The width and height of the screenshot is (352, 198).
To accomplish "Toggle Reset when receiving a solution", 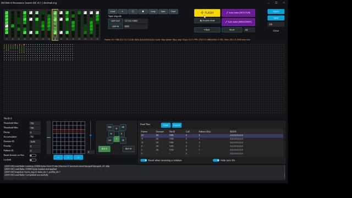I will pos(144,160).
